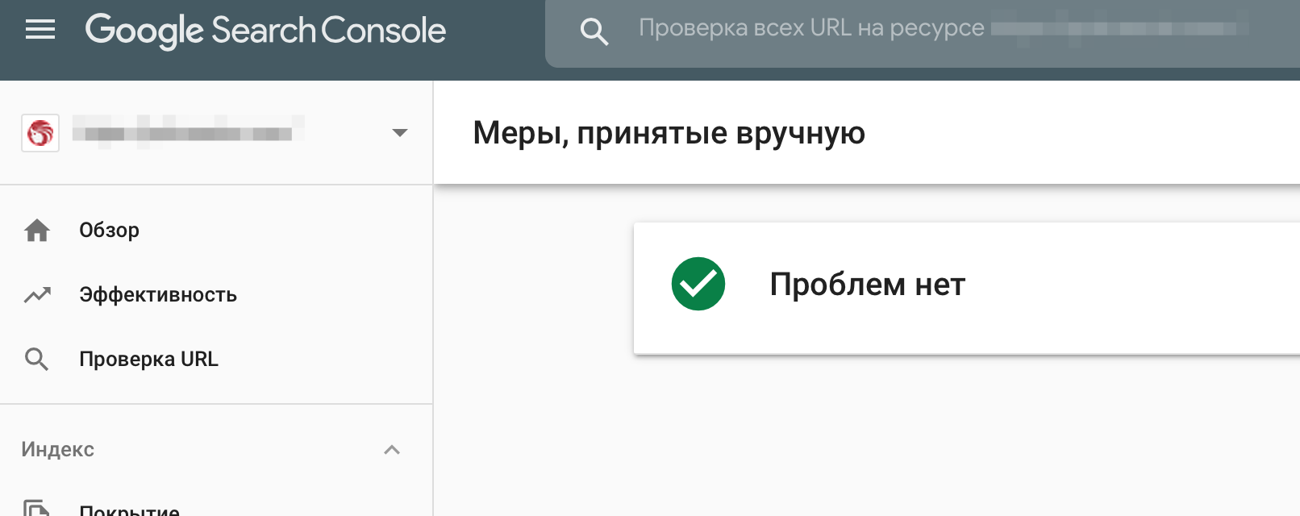
Task: Click the green checkmark status icon
Action: (698, 284)
